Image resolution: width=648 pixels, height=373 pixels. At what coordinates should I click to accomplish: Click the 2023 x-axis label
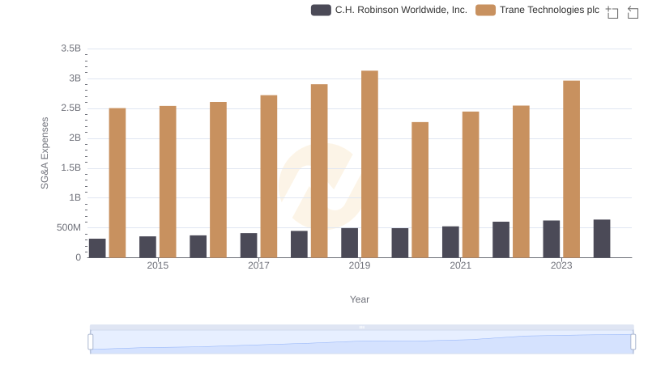tap(561, 265)
